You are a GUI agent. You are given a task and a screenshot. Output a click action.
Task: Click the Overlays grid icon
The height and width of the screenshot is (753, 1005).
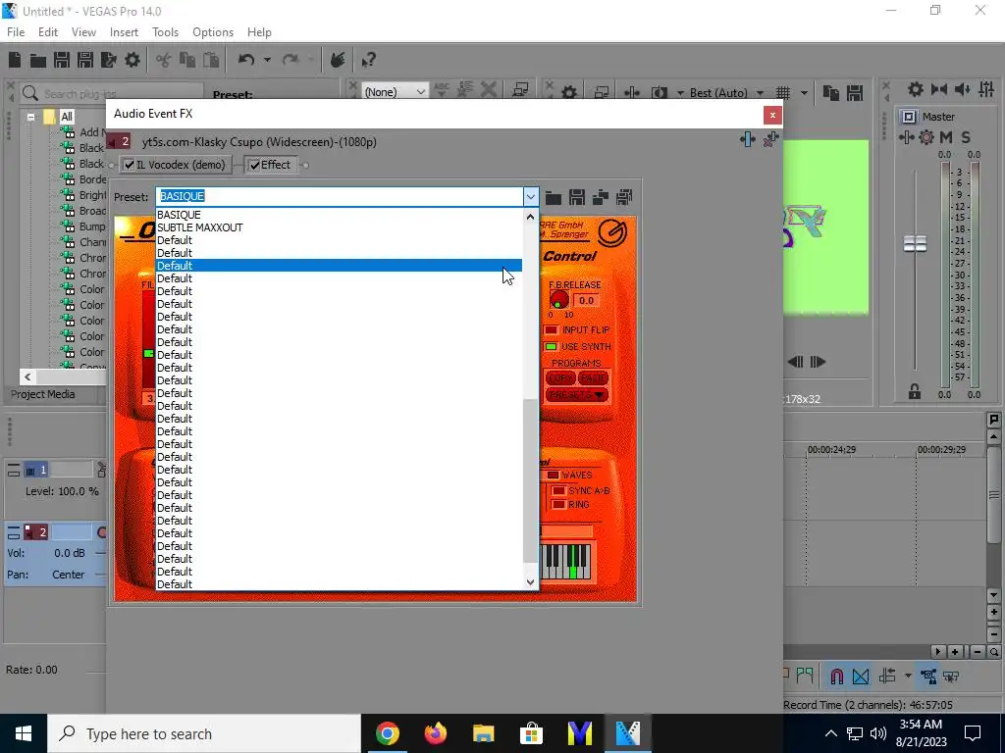point(783,93)
